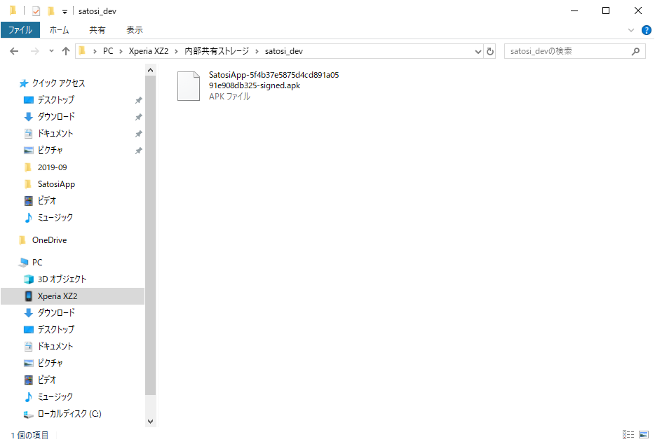
Task: Select the PC node in navigation pane
Action: 36,263
